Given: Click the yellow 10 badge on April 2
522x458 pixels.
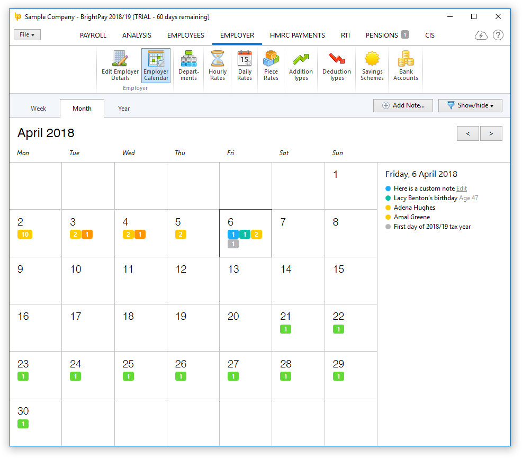Looking at the screenshot, I should (25, 235).
